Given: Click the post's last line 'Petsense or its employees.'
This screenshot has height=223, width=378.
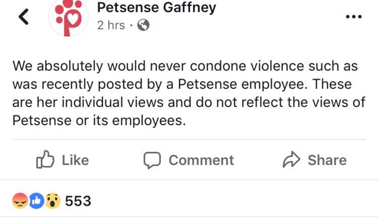Looking at the screenshot, I should point(99,120).
